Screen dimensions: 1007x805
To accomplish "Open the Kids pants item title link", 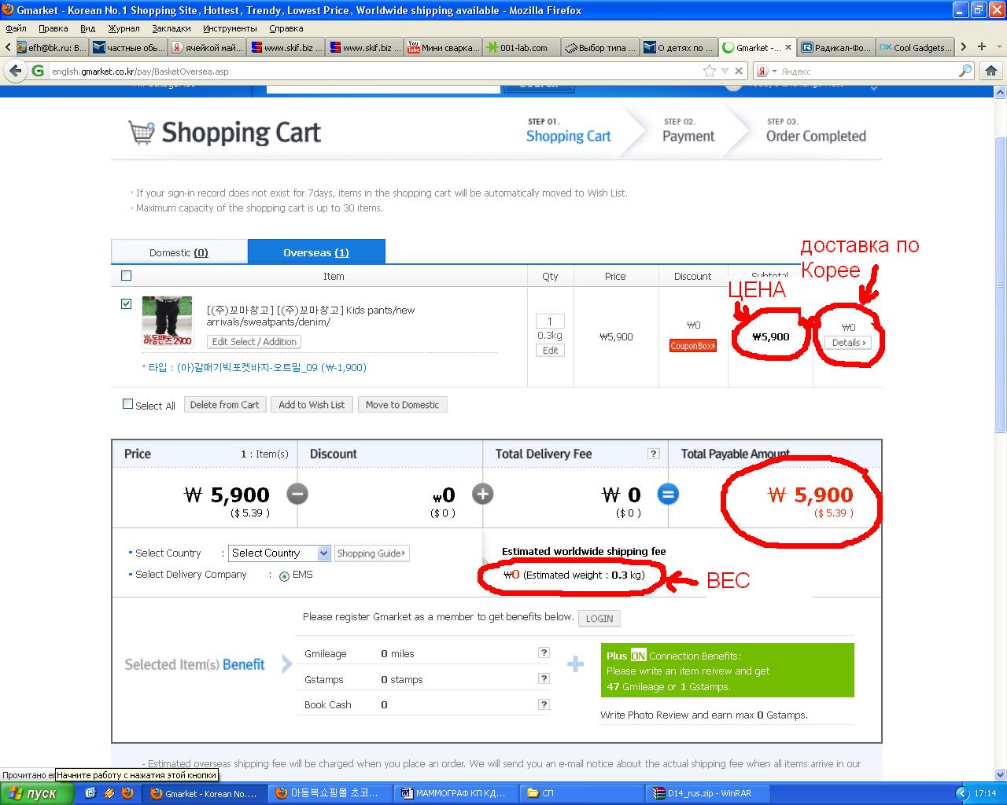I will tap(311, 315).
